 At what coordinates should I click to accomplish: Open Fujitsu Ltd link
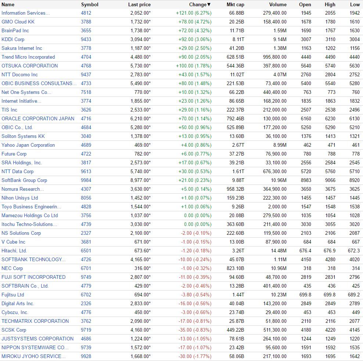pos(13,295)
